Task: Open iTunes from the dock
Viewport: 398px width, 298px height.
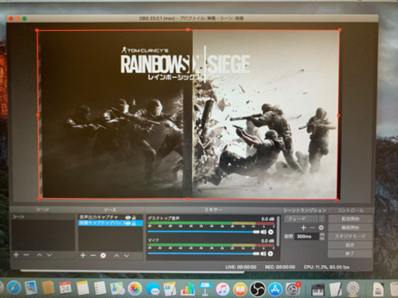Action: 222,289
